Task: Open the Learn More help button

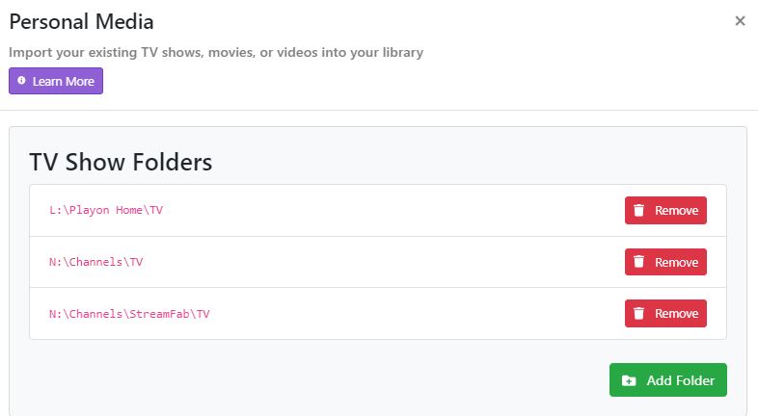Action: [56, 82]
